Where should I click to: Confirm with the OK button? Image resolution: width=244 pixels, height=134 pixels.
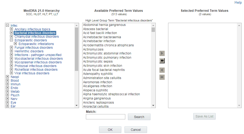point(110,130)
